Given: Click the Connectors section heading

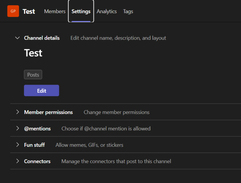Looking at the screenshot, I should 37,161.
